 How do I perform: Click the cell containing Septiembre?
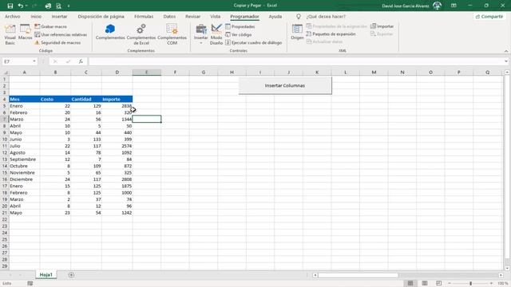[x=25, y=159]
